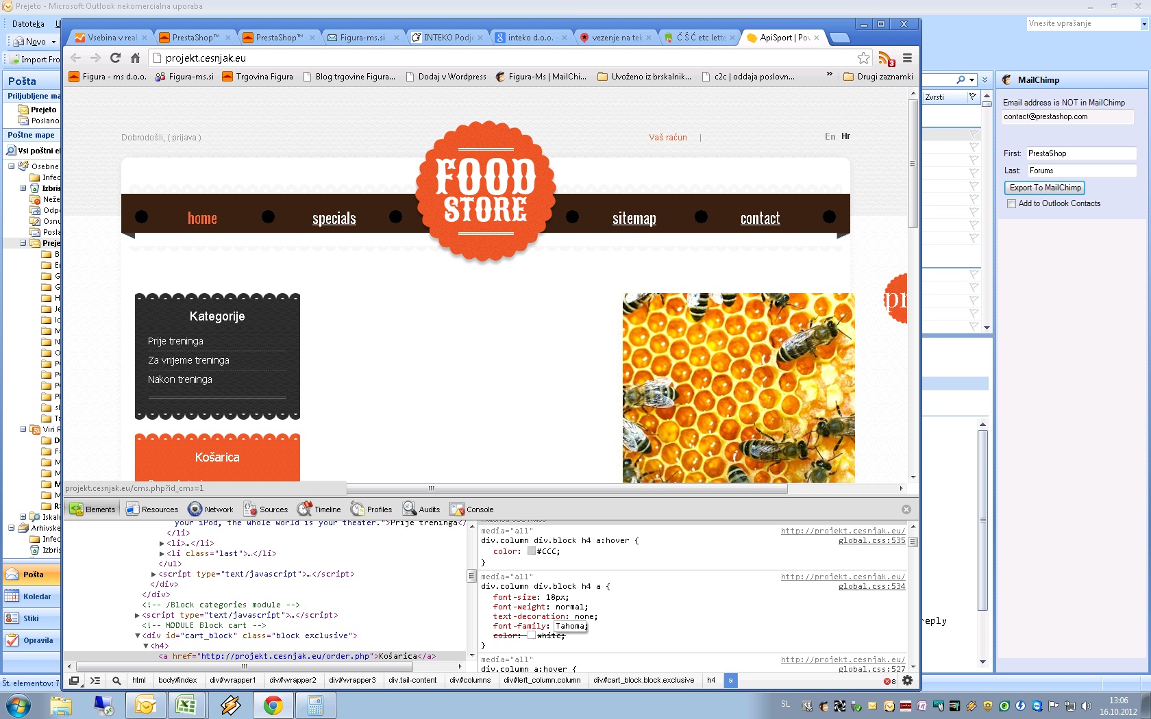Open the global.css:534 source link

pyautogui.click(x=871, y=586)
